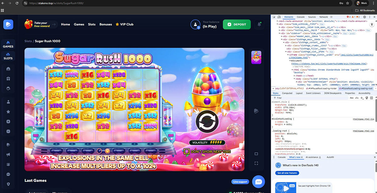The width and height of the screenshot is (377, 193).
Task: Expand the head element node
Action: (x=294, y=76)
